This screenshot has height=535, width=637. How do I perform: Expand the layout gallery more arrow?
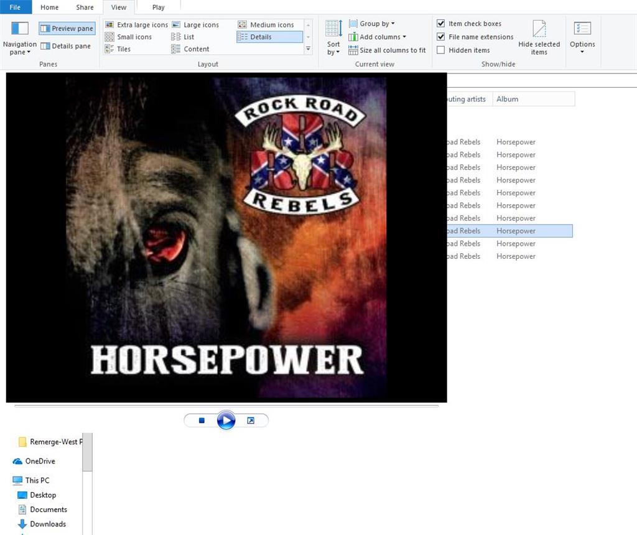pos(309,49)
